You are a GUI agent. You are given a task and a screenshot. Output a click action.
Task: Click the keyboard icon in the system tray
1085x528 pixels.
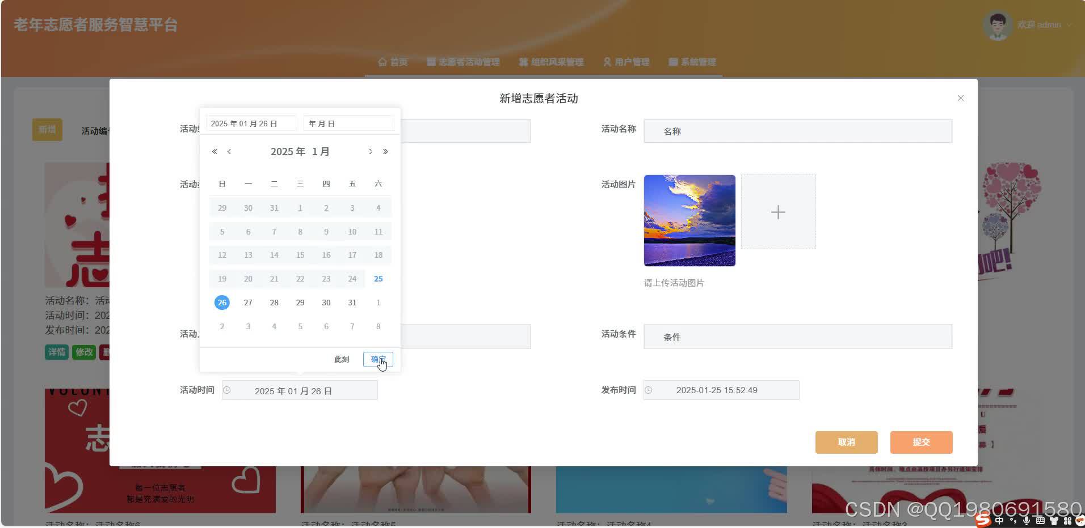click(1040, 521)
